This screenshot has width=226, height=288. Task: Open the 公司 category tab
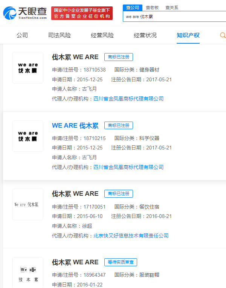[22, 35]
